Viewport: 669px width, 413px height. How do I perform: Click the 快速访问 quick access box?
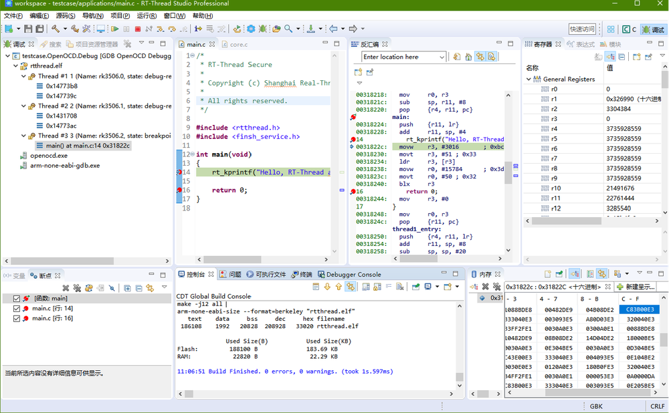coord(582,29)
